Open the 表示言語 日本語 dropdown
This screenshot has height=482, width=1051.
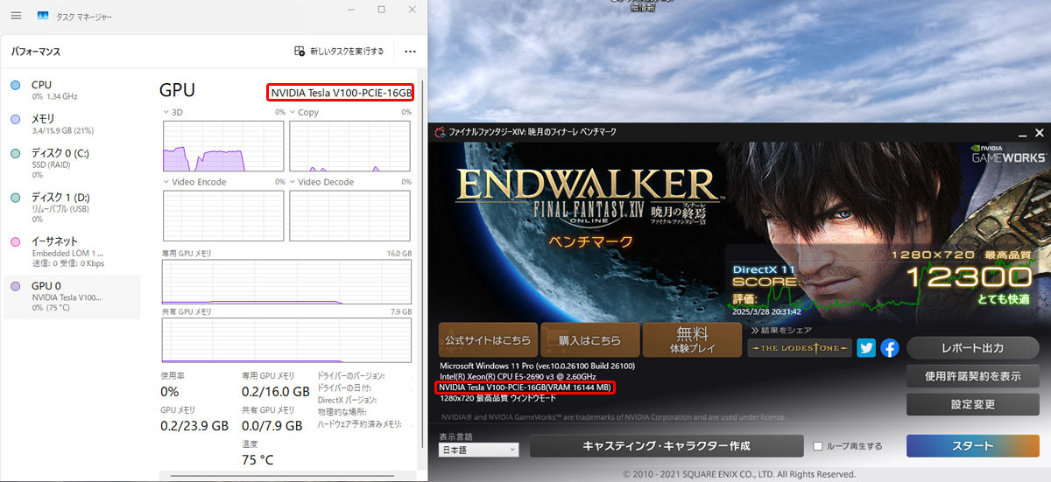478,450
